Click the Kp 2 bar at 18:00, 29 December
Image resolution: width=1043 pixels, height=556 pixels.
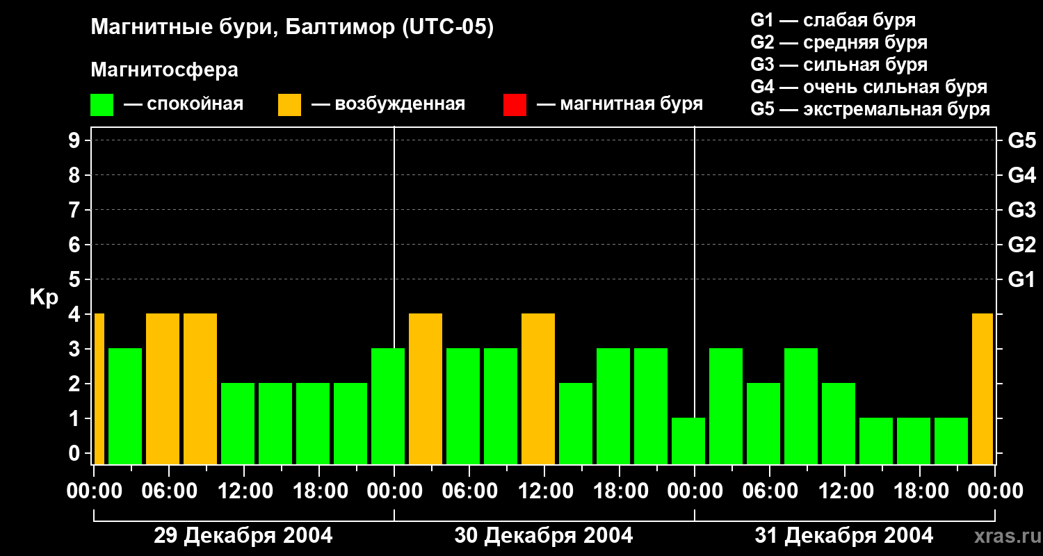(313, 423)
